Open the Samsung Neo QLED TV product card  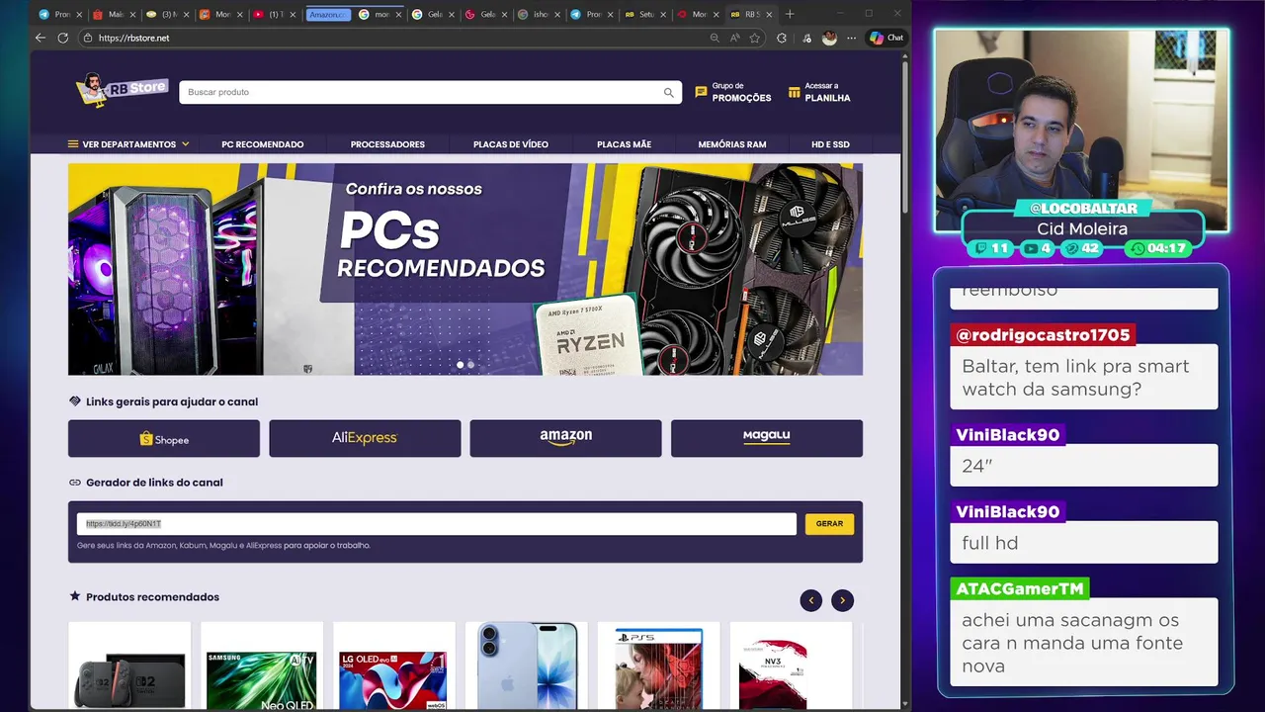pos(262,666)
